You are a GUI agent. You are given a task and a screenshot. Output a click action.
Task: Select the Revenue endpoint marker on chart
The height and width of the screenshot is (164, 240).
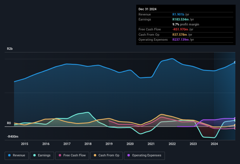coord(235,62)
